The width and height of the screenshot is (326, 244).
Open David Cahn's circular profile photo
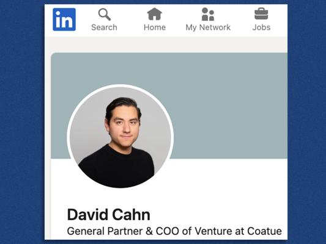click(120, 137)
